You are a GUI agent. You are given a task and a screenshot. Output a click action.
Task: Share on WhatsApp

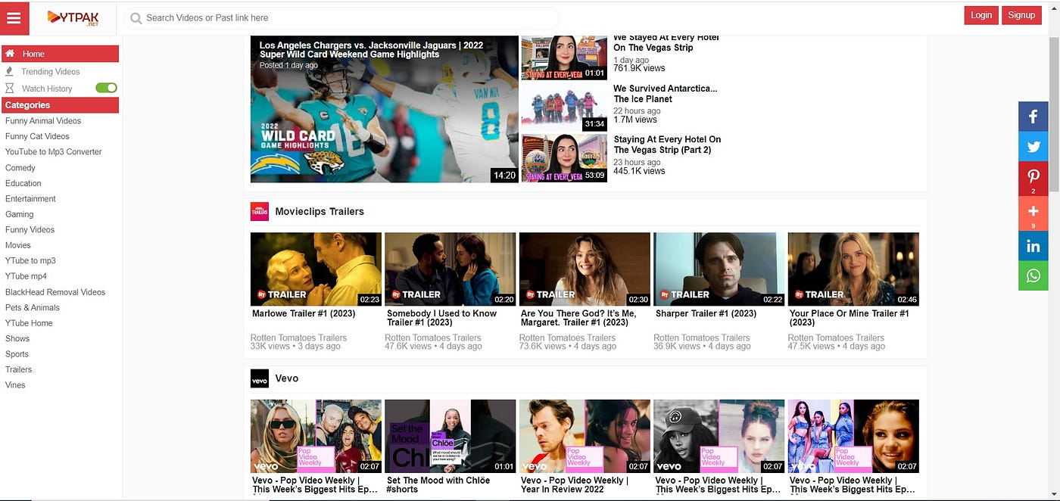click(1033, 275)
